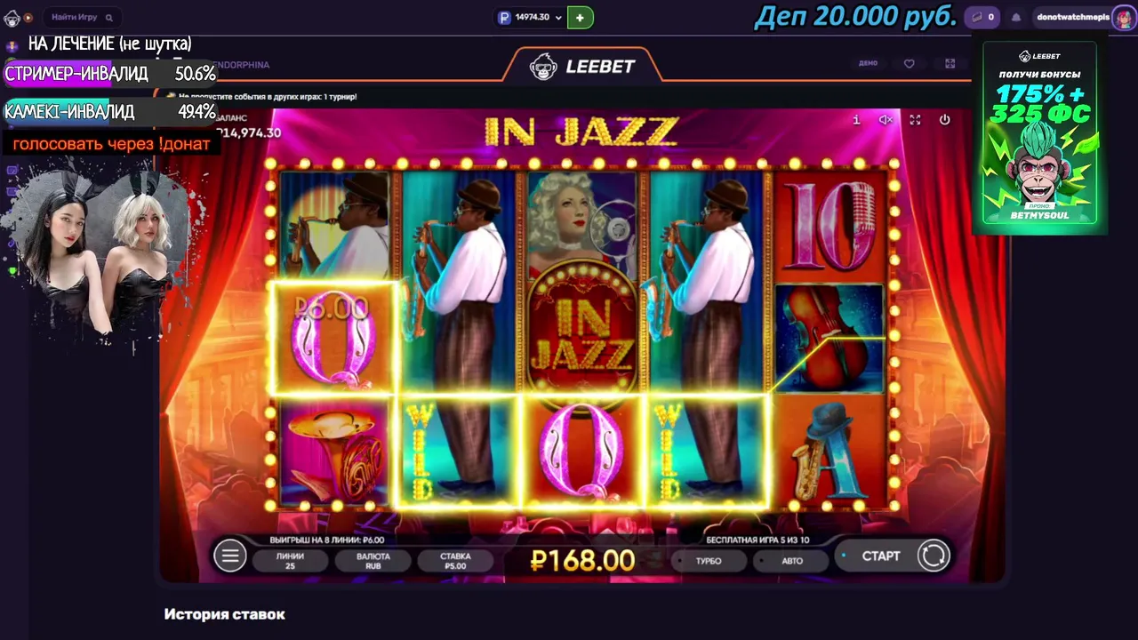Expand slot game to fullscreen icon
Viewport: 1138px width, 640px height.
tap(915, 119)
